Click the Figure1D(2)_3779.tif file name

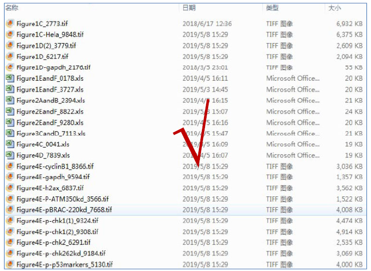click(46, 45)
